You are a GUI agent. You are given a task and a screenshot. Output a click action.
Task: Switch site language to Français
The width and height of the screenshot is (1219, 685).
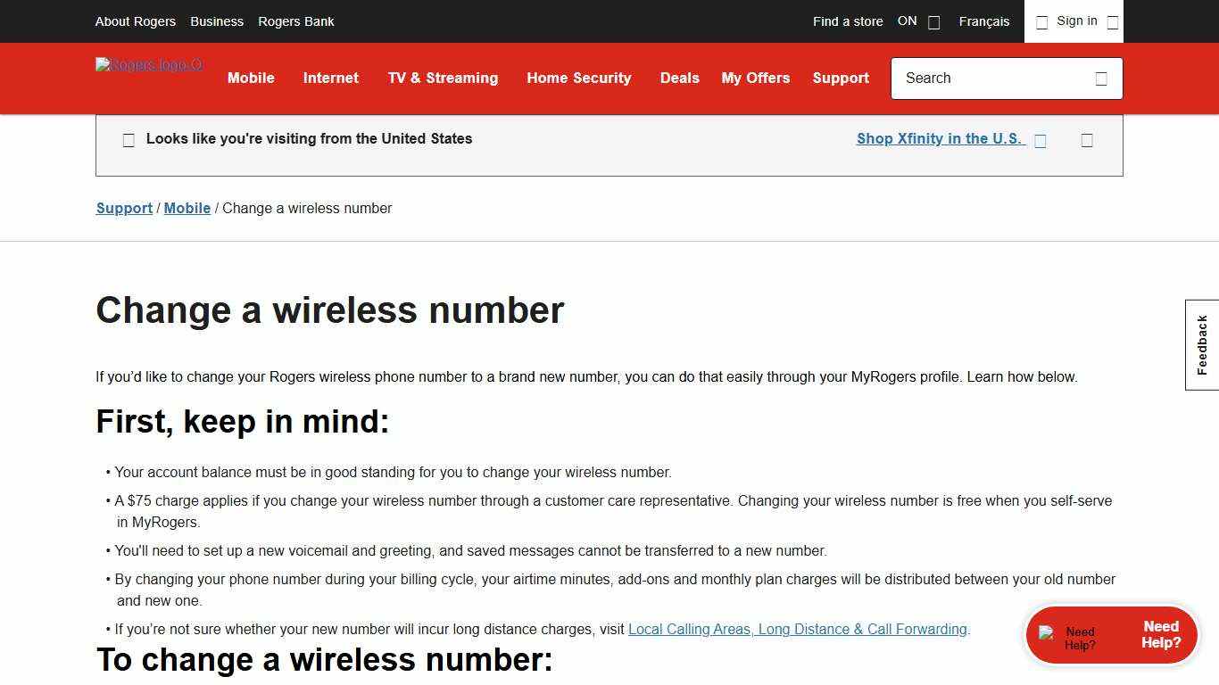(984, 21)
